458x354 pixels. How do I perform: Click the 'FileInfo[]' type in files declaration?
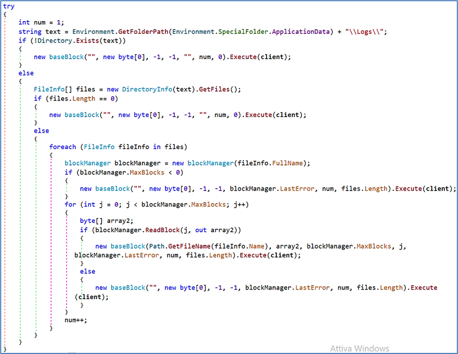point(53,89)
